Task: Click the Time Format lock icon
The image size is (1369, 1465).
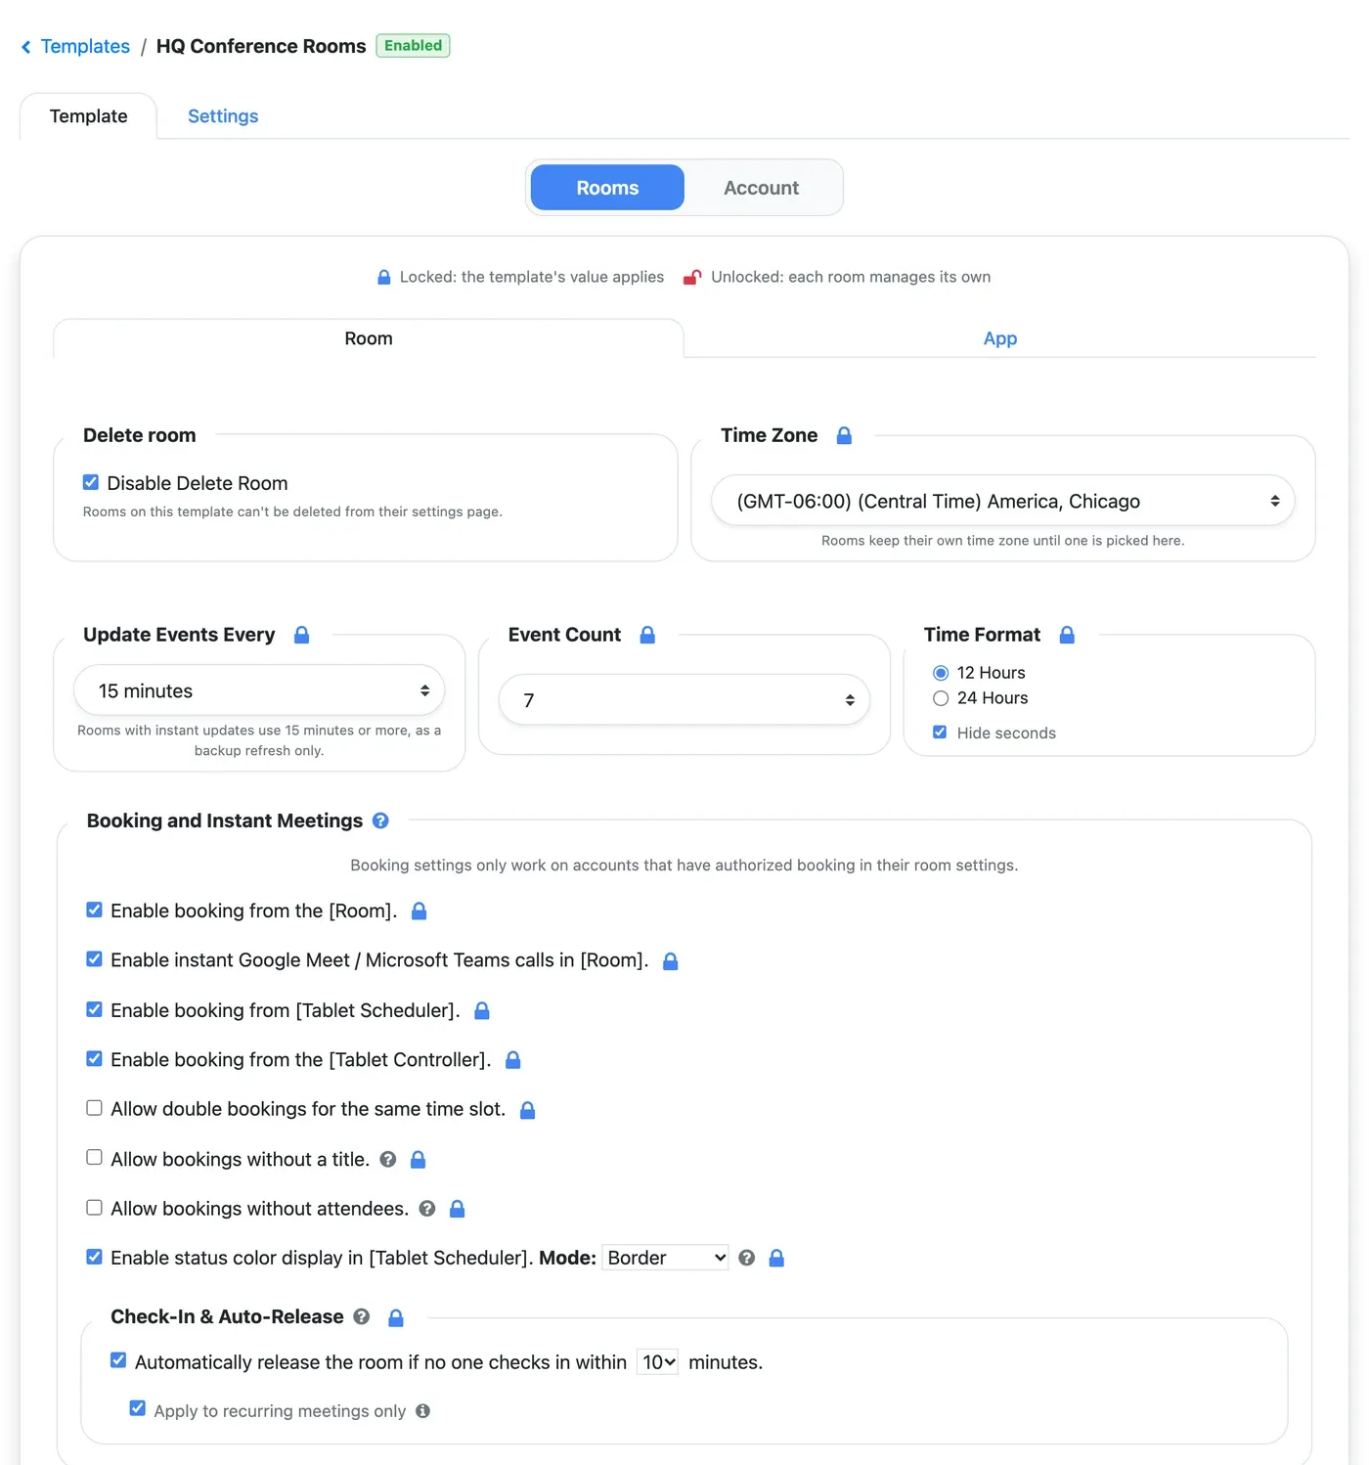Action: (x=1067, y=635)
